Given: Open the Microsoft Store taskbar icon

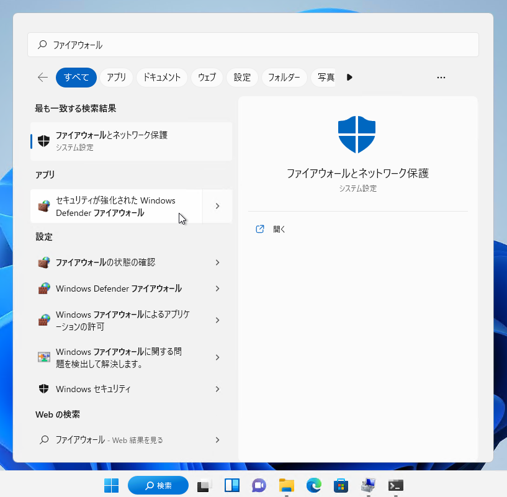Looking at the screenshot, I should pyautogui.click(x=341, y=485).
